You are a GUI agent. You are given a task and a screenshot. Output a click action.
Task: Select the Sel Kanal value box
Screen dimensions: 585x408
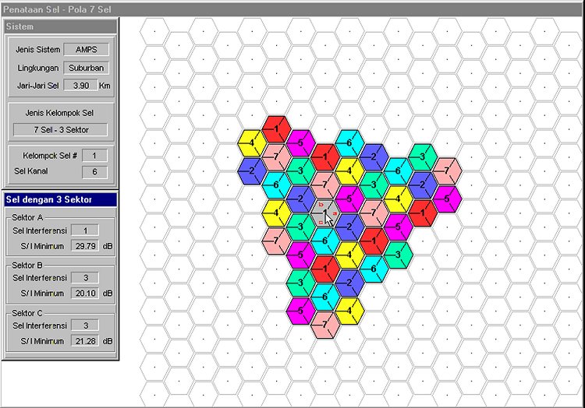pyautogui.click(x=94, y=172)
